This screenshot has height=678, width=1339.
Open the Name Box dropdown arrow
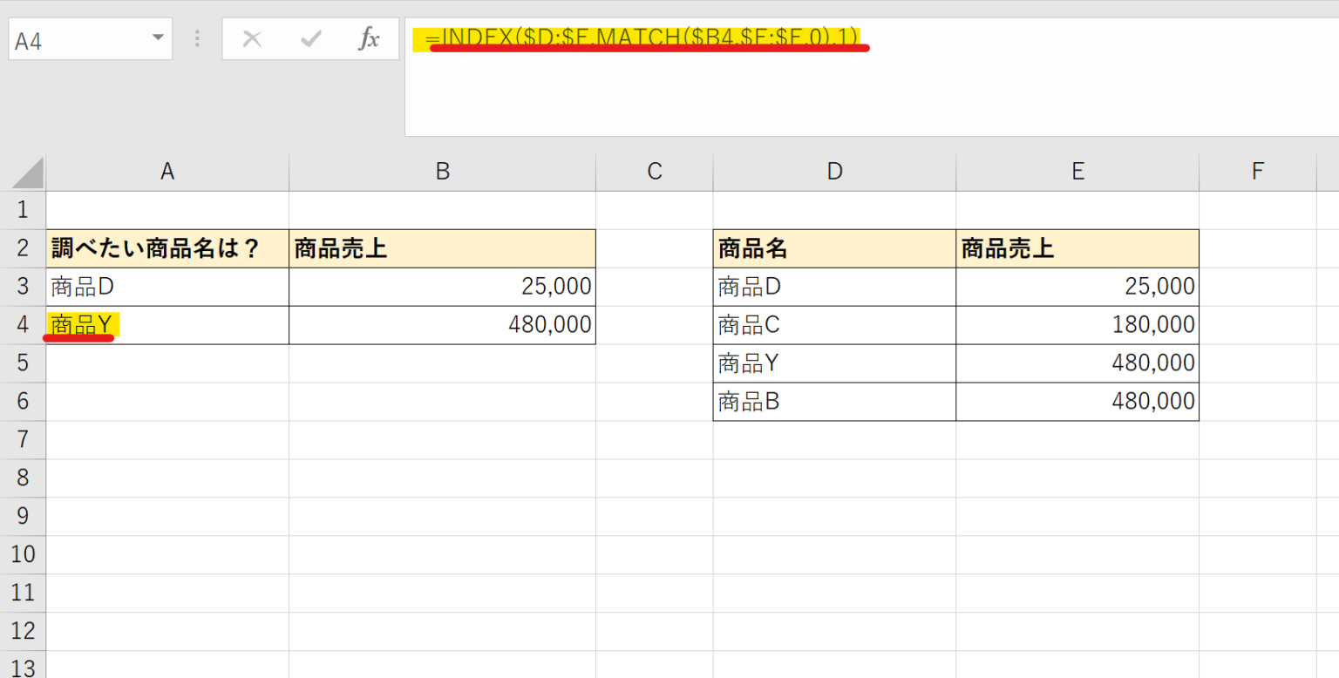(x=158, y=38)
